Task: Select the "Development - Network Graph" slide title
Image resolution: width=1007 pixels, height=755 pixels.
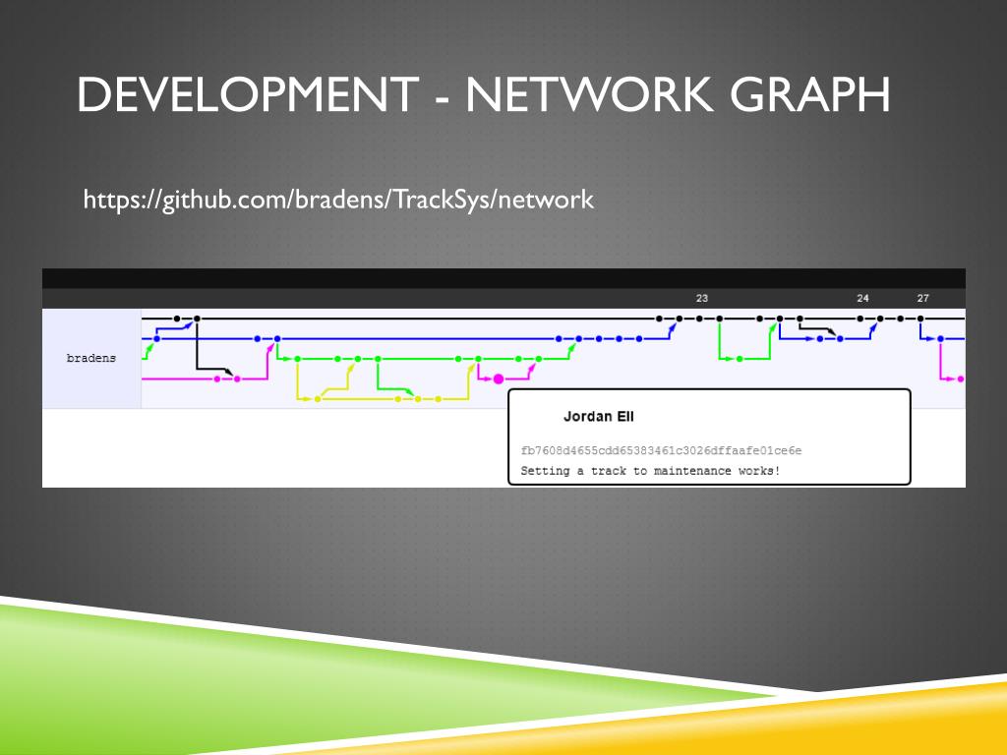Action: [484, 94]
